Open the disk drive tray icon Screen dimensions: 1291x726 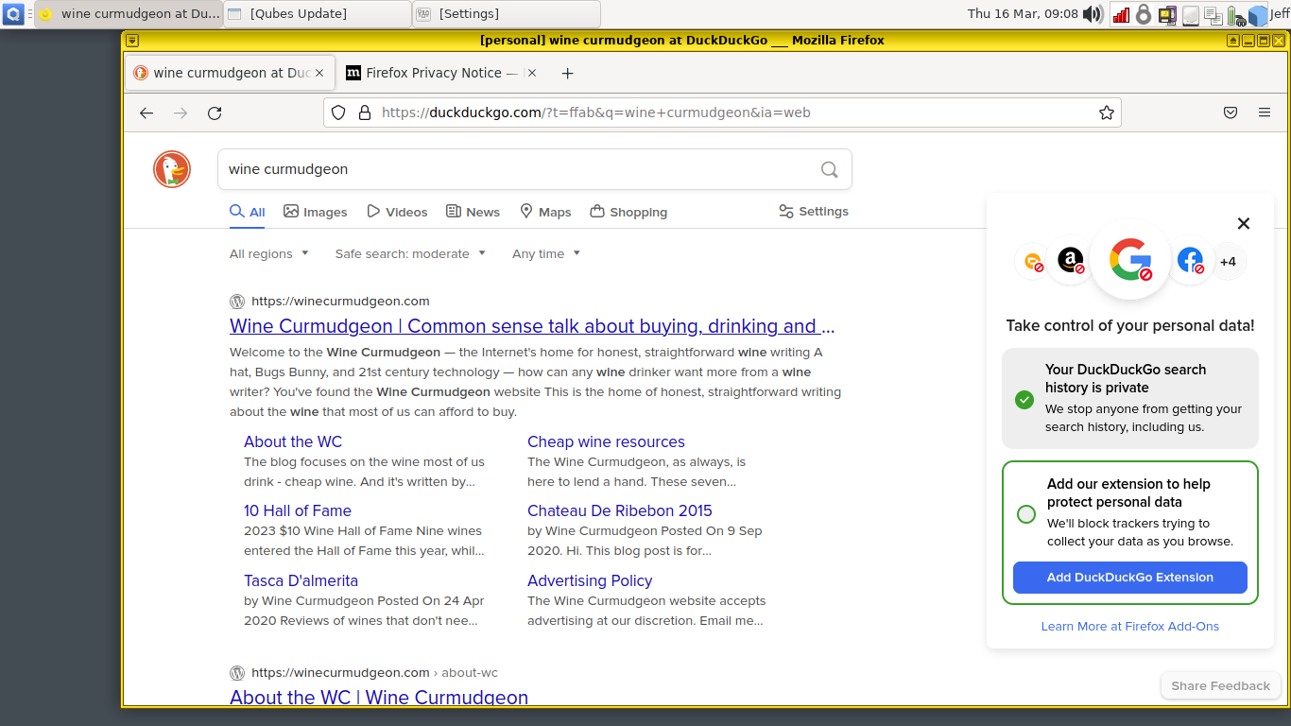[x=1191, y=15]
